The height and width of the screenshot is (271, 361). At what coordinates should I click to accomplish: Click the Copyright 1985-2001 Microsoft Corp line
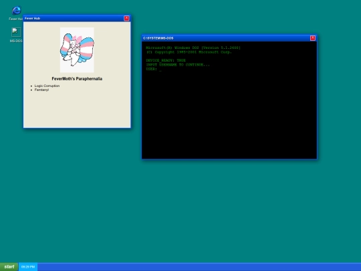click(189, 52)
